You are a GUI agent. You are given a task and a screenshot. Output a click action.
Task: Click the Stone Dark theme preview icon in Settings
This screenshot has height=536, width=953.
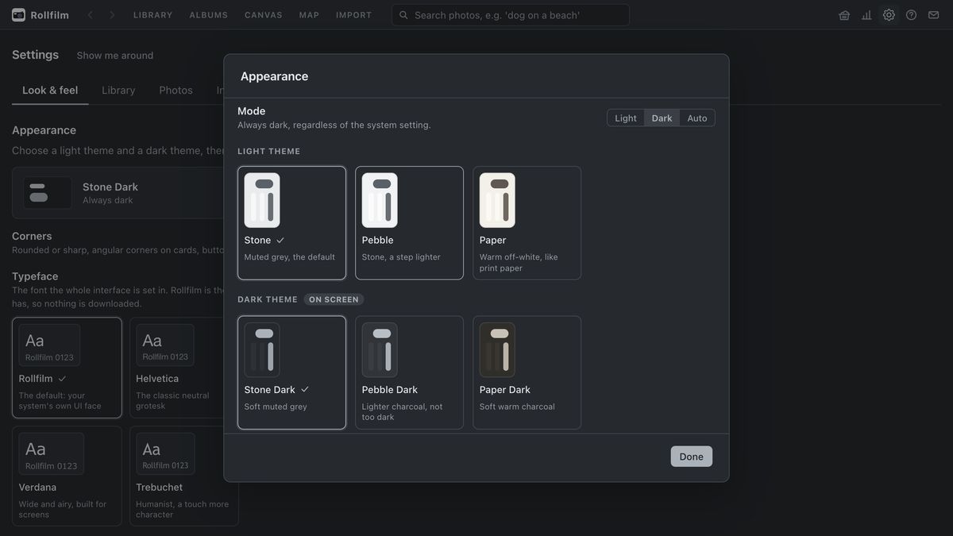click(x=48, y=193)
